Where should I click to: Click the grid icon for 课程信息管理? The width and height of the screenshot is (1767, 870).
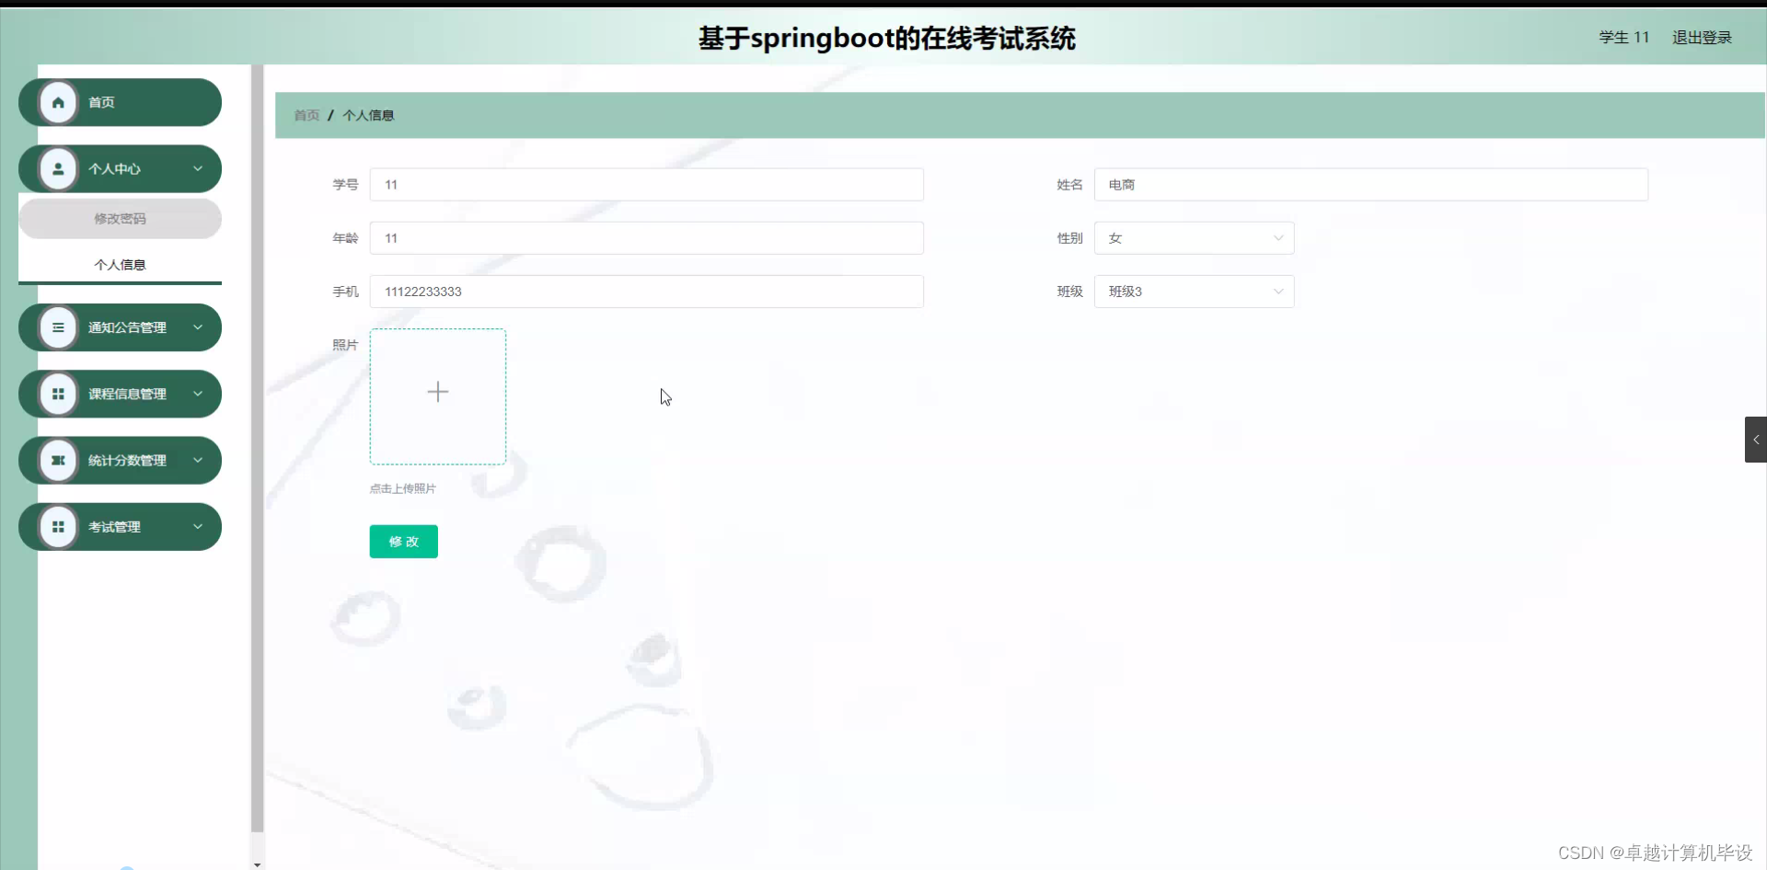pyautogui.click(x=58, y=394)
